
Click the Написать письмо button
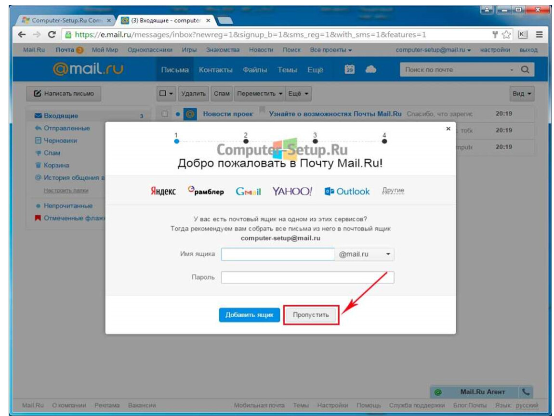pyautogui.click(x=64, y=93)
